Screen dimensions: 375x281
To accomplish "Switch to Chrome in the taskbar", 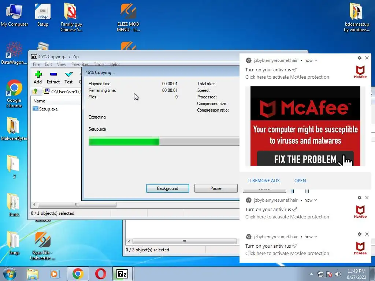I will (x=78, y=274).
